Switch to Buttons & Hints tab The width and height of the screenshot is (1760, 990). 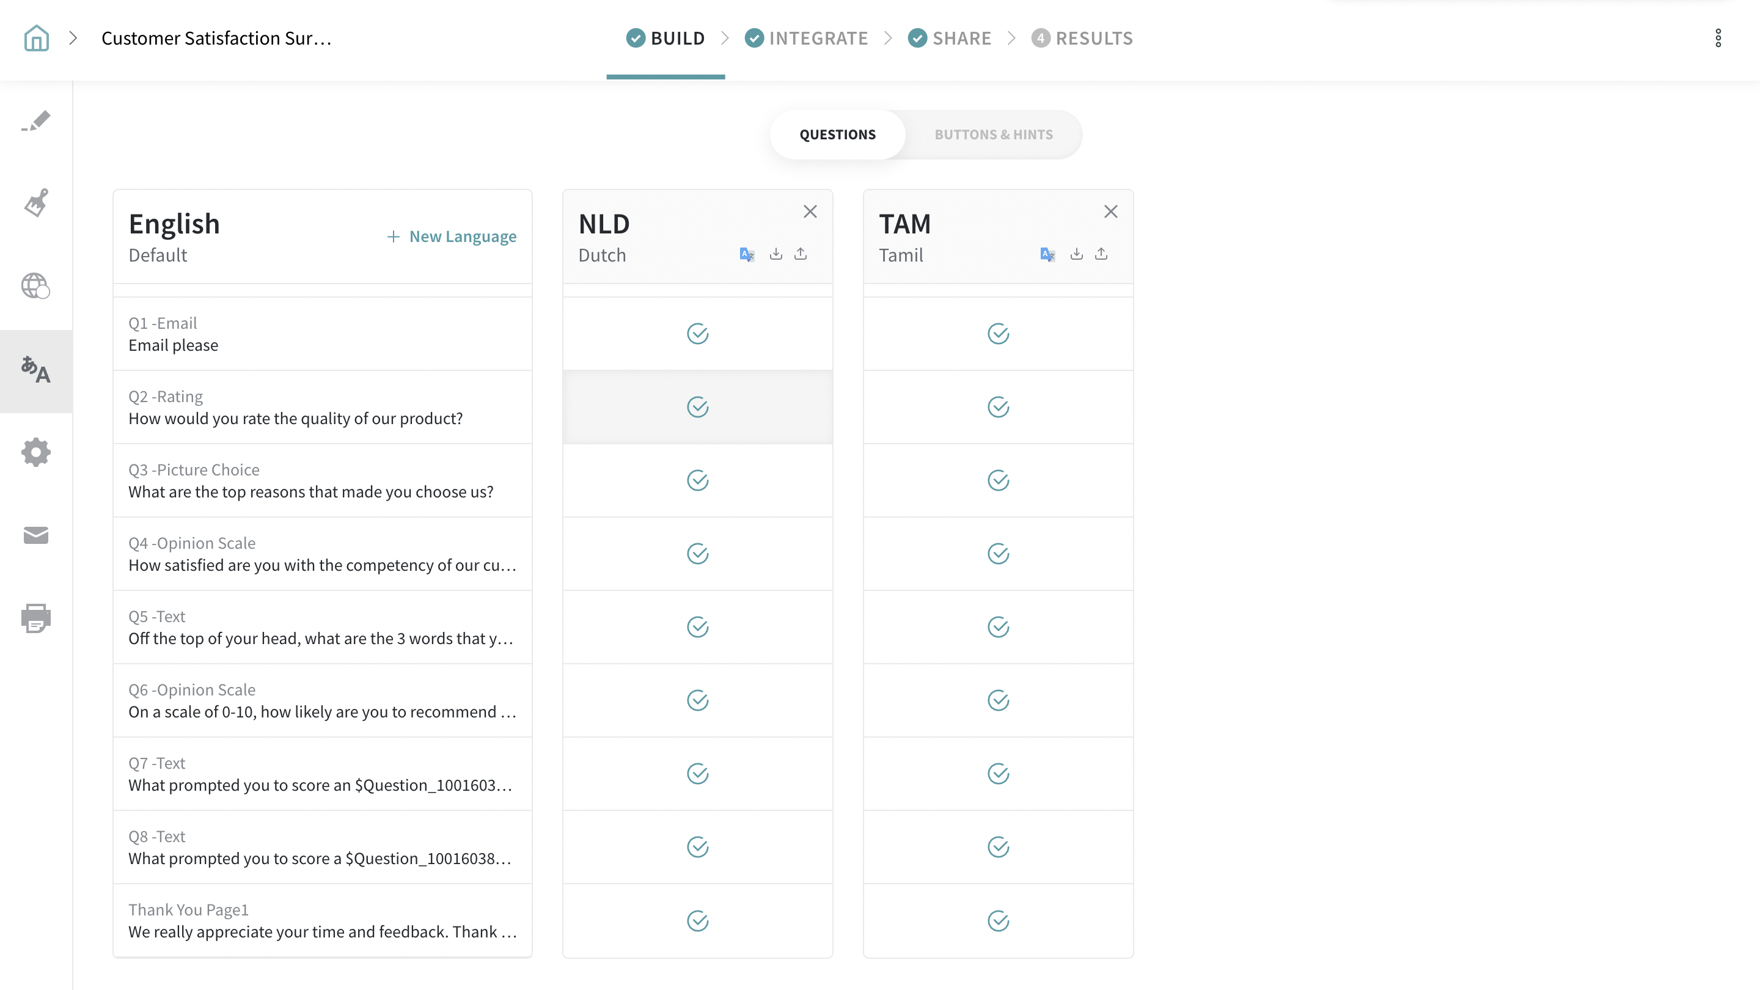(x=994, y=134)
